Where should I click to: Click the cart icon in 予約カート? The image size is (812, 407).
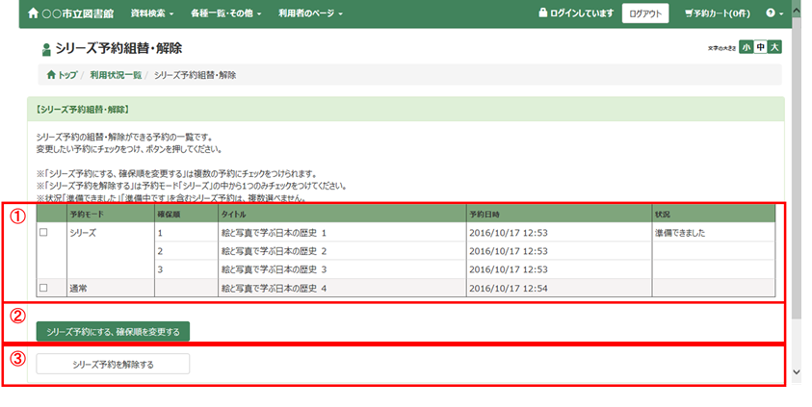pyautogui.click(x=689, y=14)
